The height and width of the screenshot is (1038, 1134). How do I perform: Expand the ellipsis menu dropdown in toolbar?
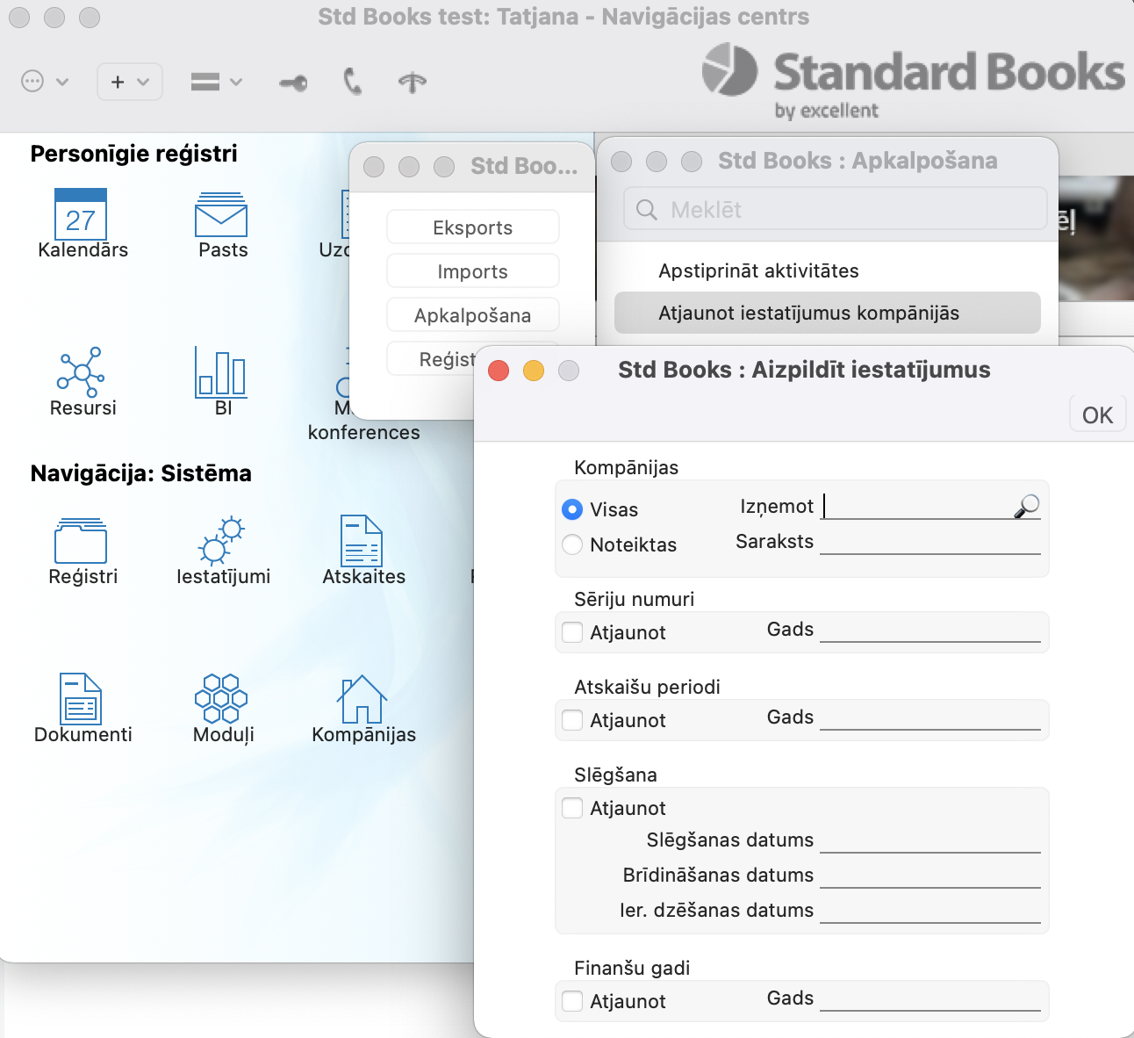coord(44,82)
